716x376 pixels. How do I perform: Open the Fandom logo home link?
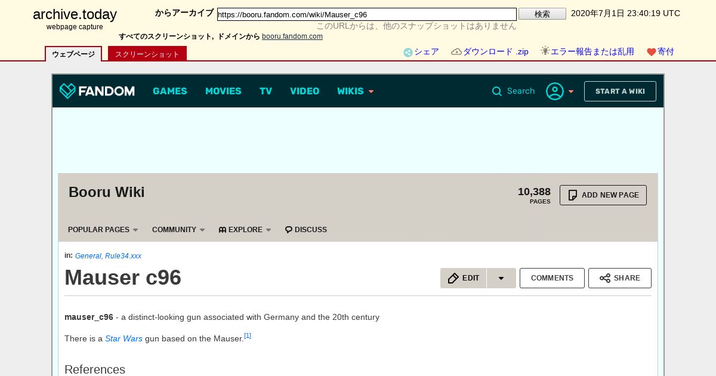point(97,91)
